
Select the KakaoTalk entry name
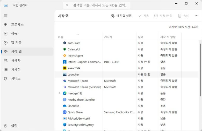click(x=74, y=68)
